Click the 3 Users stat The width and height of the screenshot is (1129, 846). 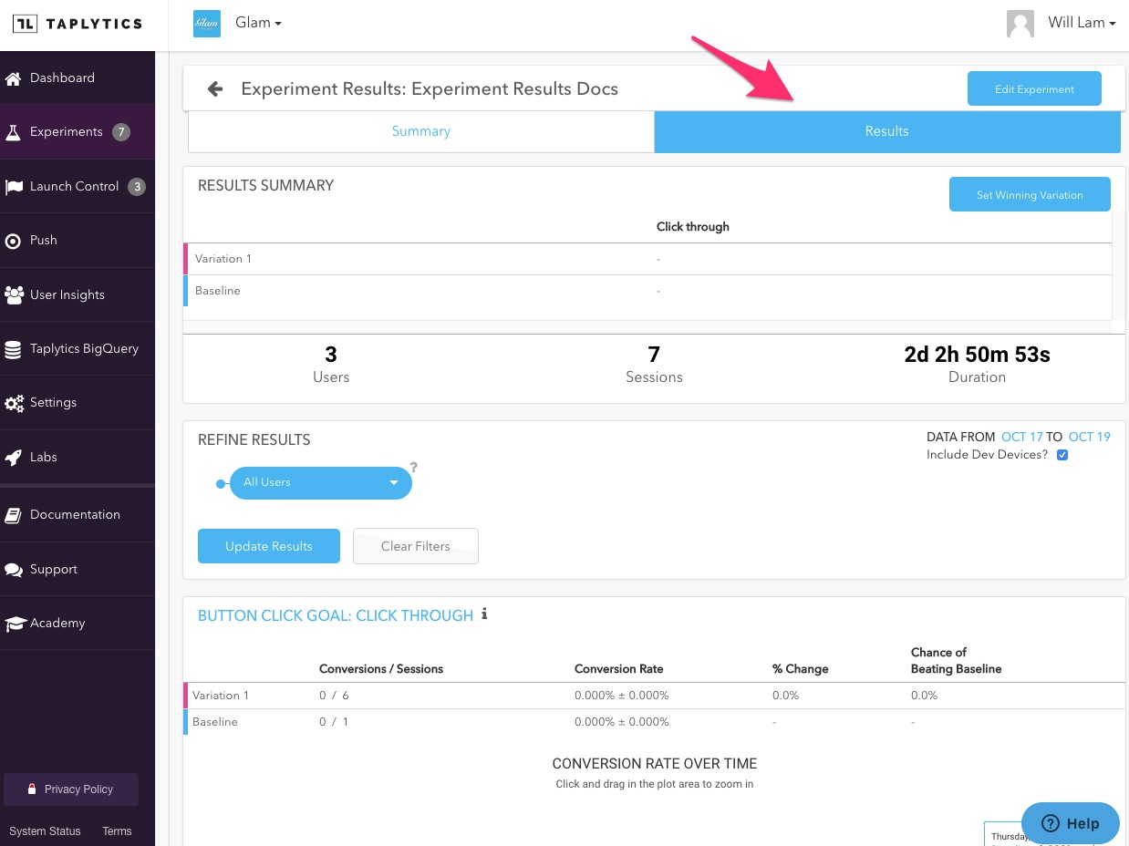331,364
